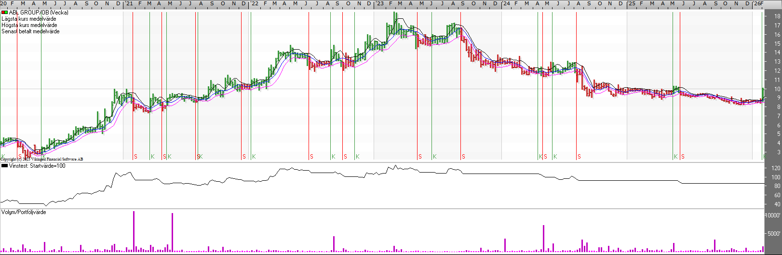
Task: Open the Vikingen Financial Software copyright text
Action: (41, 159)
